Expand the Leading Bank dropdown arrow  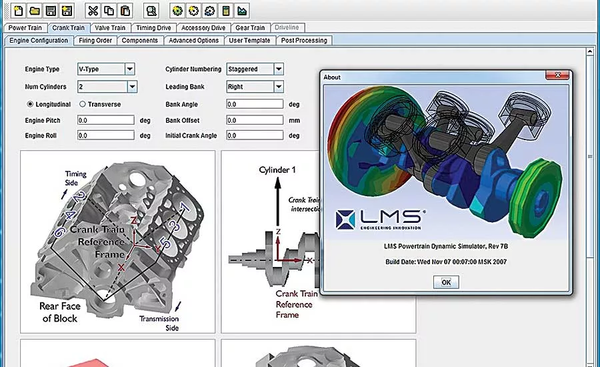coord(279,87)
